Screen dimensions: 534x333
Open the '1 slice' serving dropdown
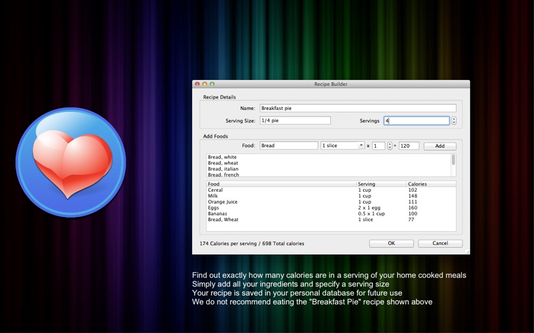pos(342,146)
